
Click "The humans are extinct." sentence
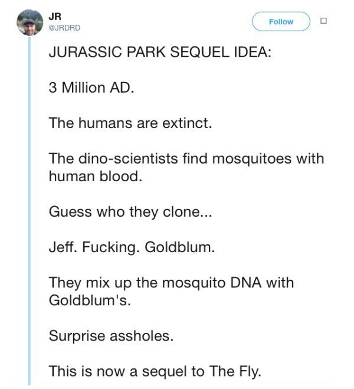tap(130, 123)
